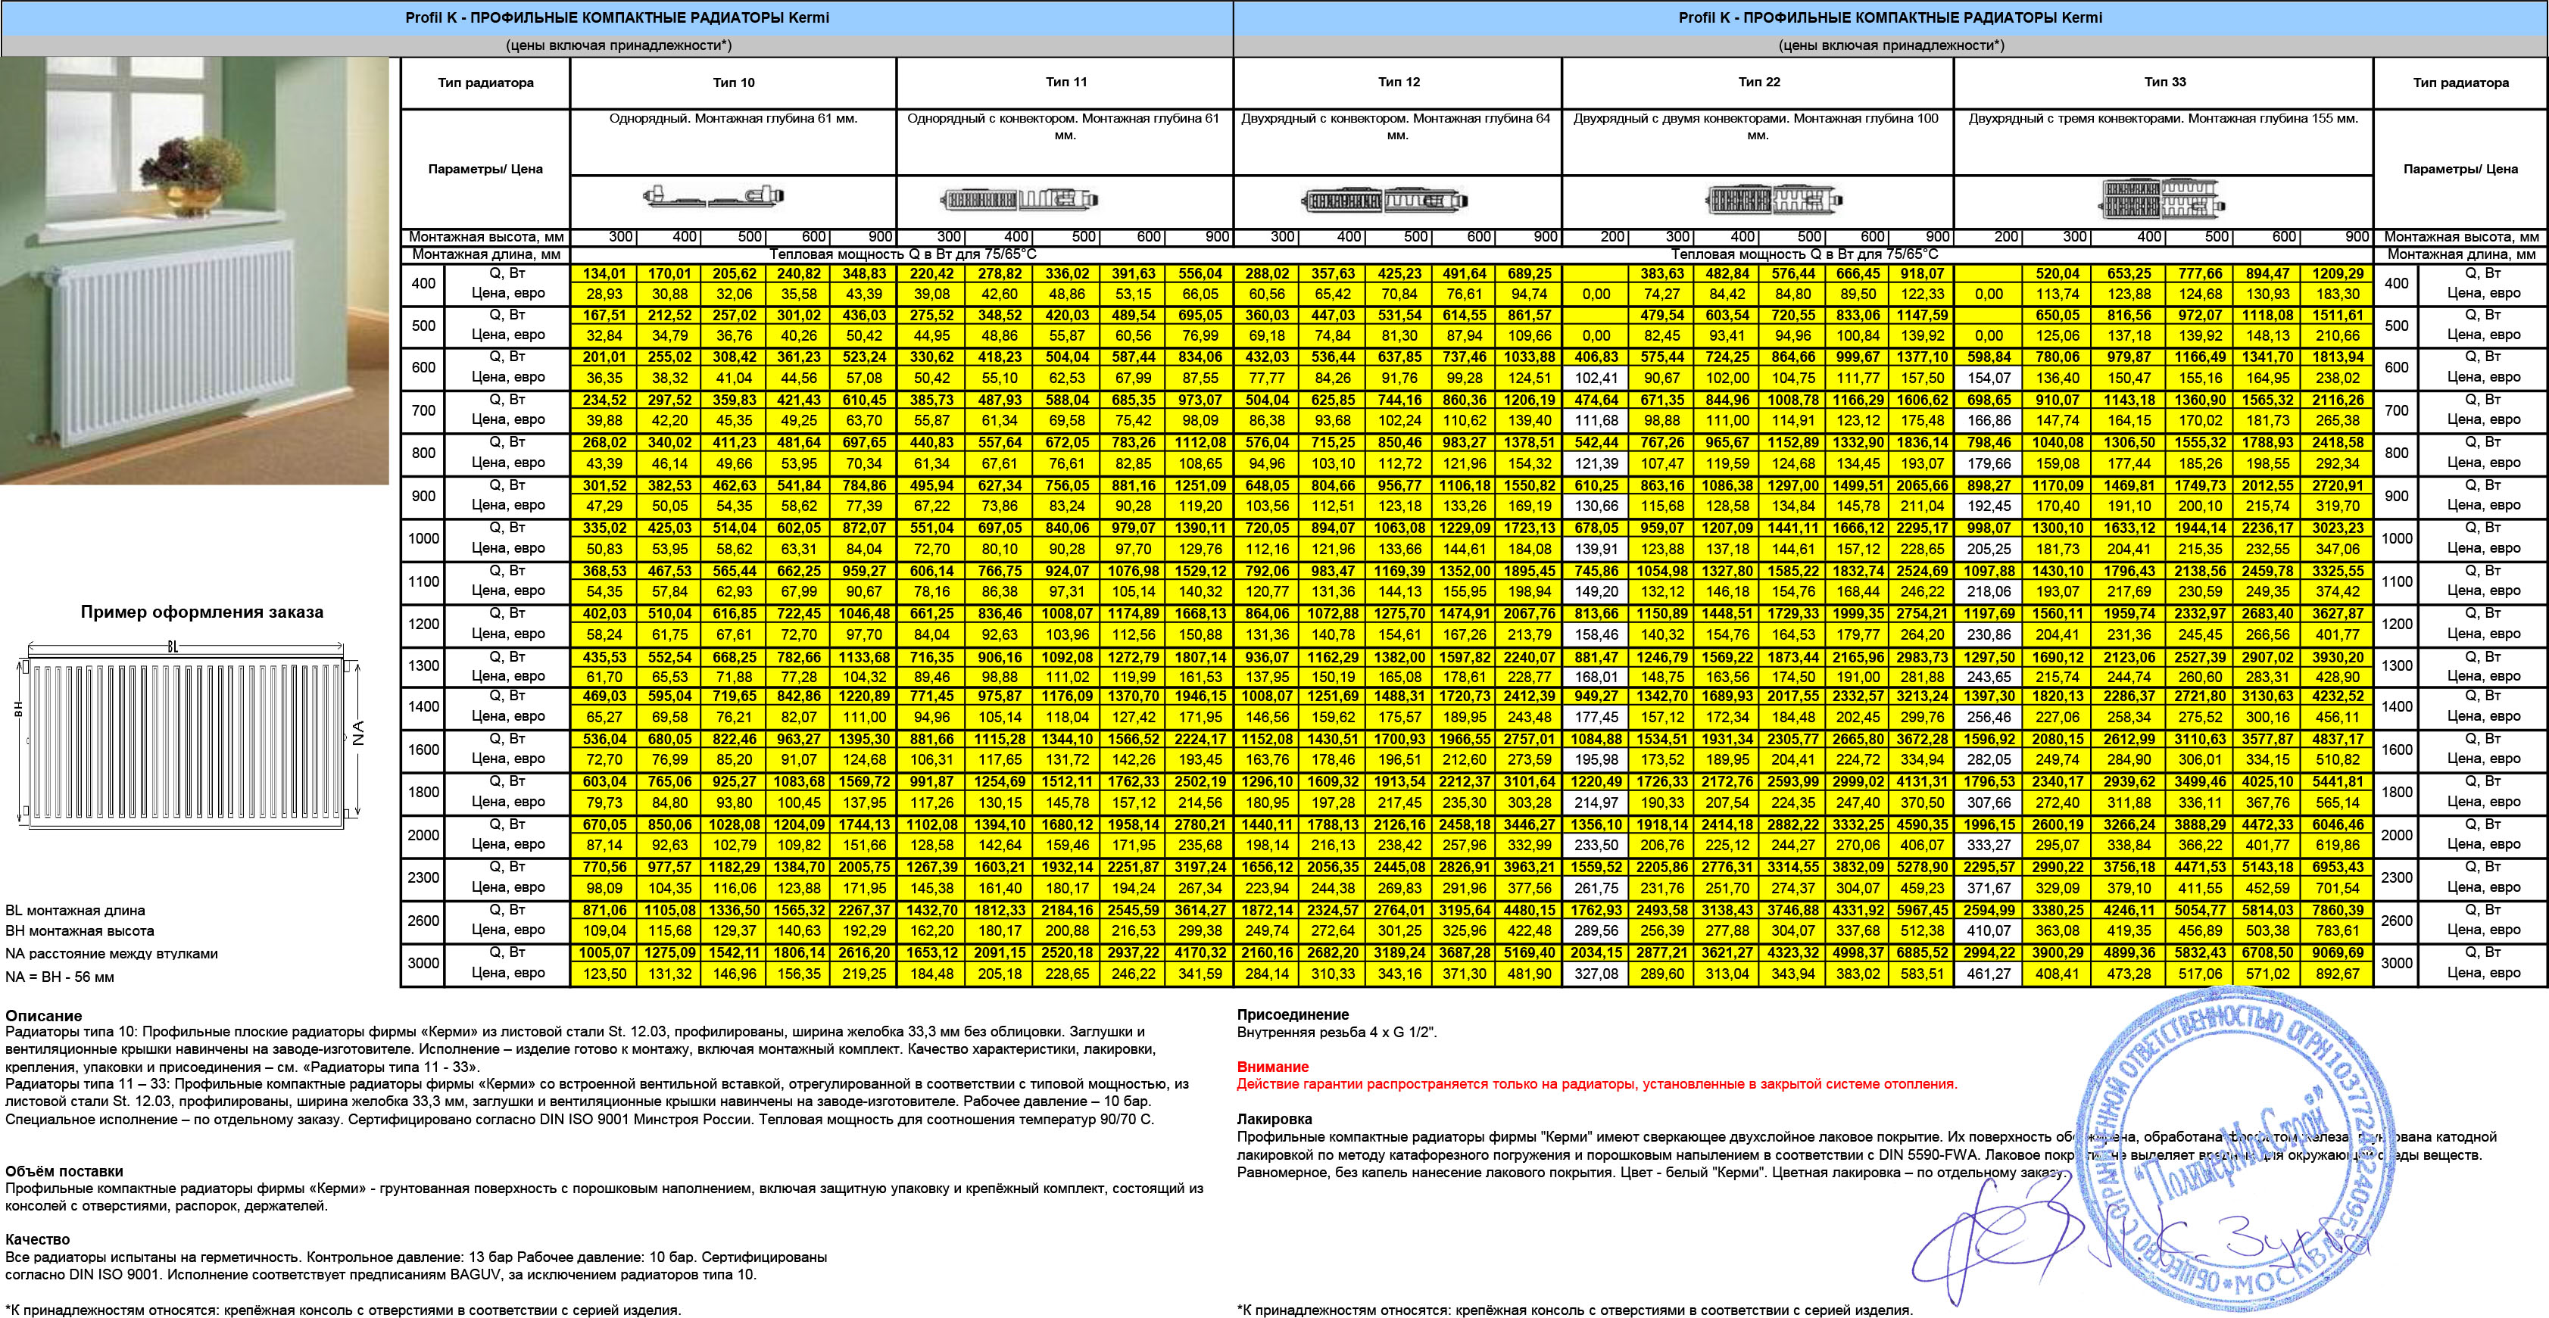Click the cell with value 9069,69
Image resolution: width=2549 pixels, height=1318 pixels.
click(2335, 953)
